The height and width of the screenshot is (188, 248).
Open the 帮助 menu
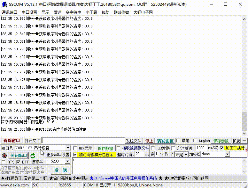[x=105, y=12]
